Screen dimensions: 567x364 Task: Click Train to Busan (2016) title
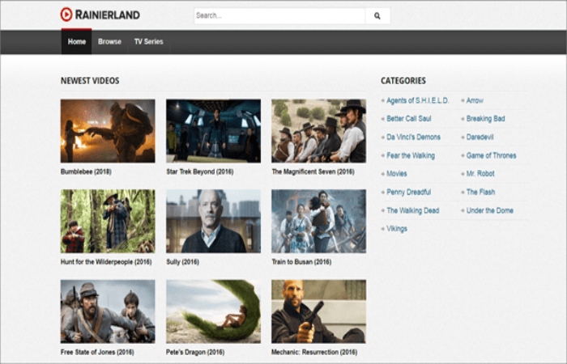(x=301, y=262)
